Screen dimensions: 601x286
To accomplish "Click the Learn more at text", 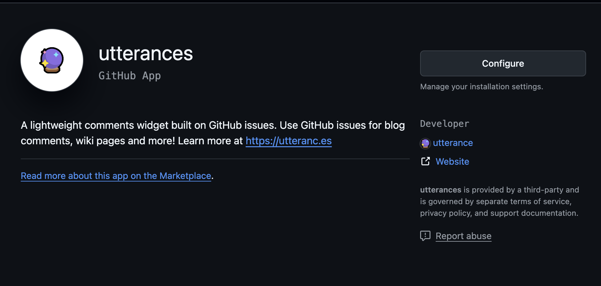I will tap(210, 141).
